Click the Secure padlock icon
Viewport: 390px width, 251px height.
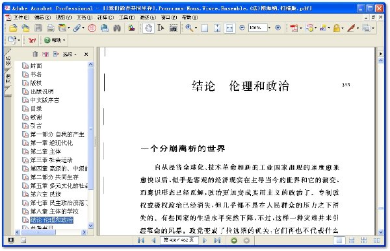tap(337, 28)
